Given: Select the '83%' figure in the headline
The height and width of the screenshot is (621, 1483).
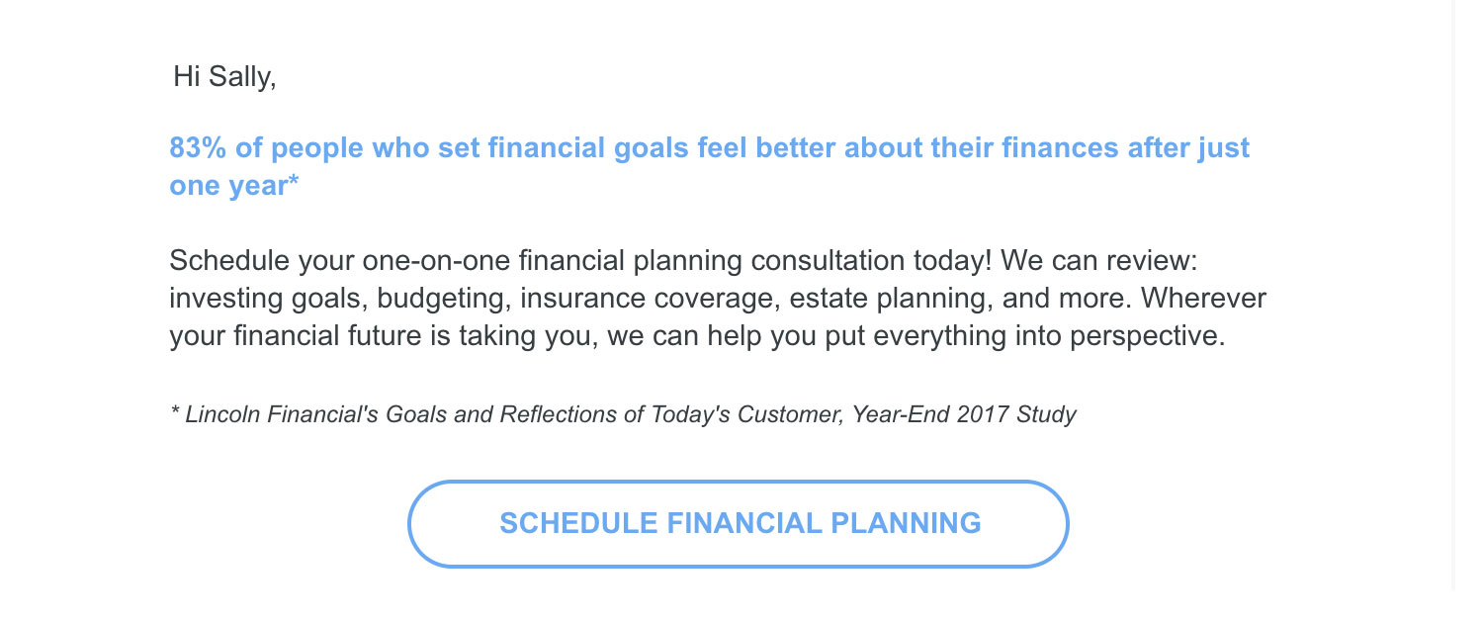Looking at the screenshot, I should coord(199,148).
